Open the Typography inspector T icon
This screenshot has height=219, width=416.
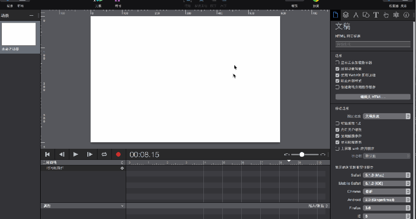pyautogui.click(x=376, y=15)
